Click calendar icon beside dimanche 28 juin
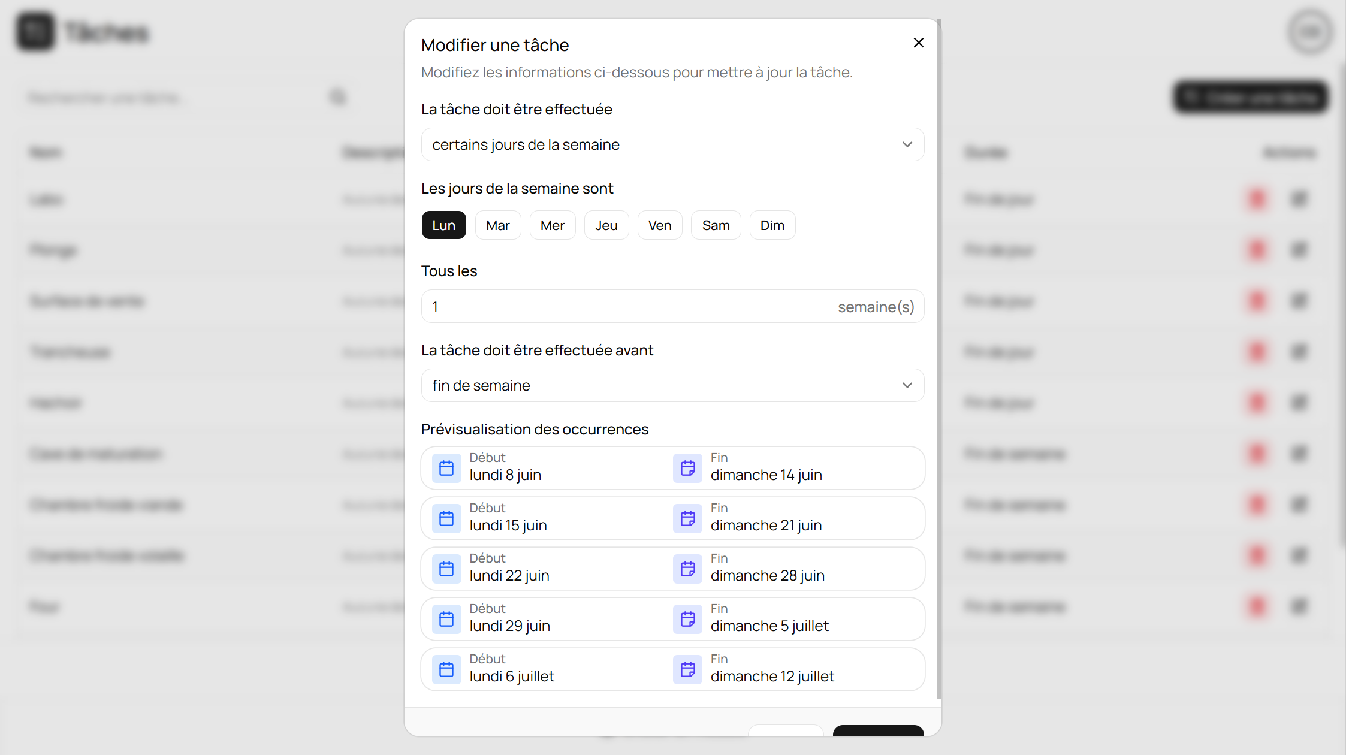This screenshot has width=1346, height=755. 688,569
